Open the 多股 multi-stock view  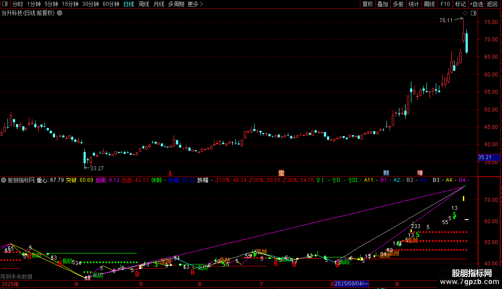pyautogui.click(x=398, y=4)
